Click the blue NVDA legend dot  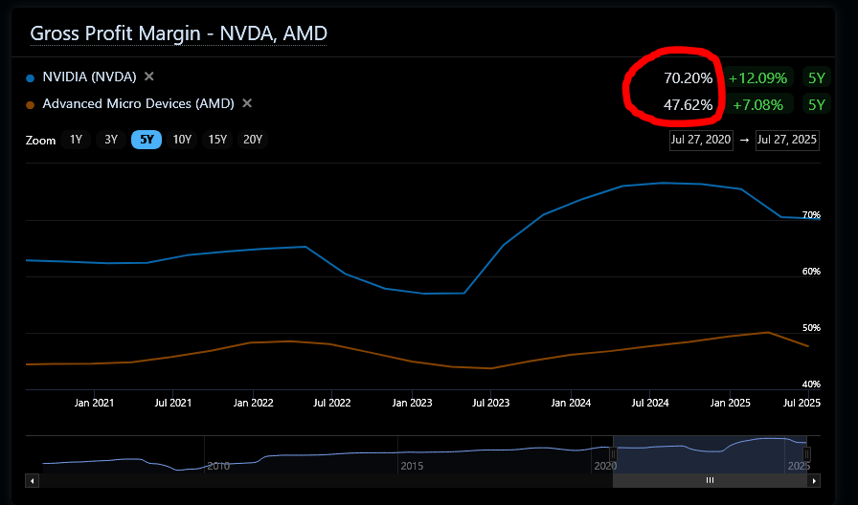click(31, 78)
